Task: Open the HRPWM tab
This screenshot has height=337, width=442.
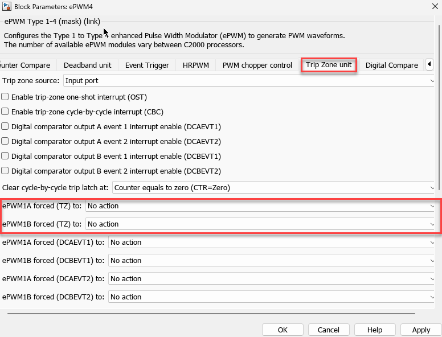Action: pos(195,65)
